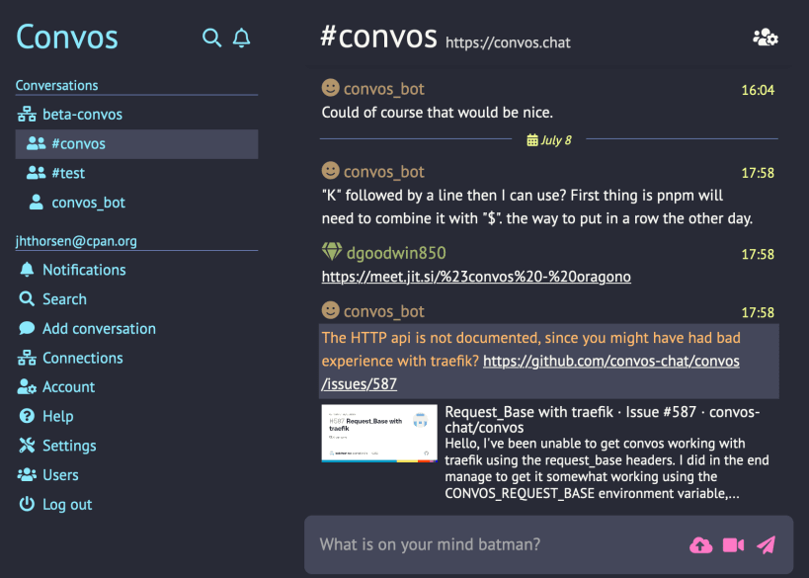Screen dimensions: 809x578
Task: Open the Notifications page
Action: tap(136, 270)
